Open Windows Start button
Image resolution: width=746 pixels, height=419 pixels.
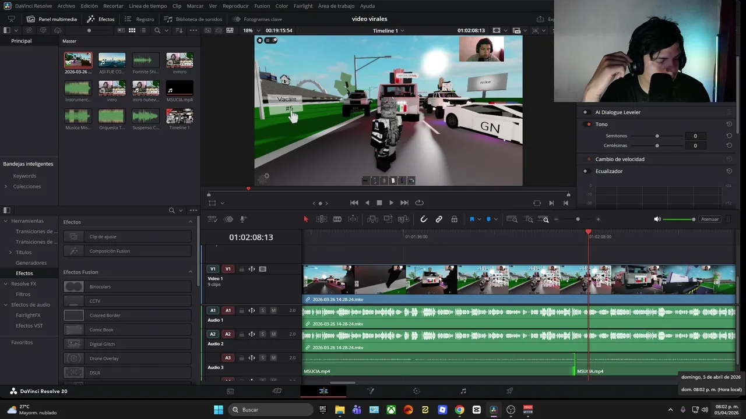[218, 410]
